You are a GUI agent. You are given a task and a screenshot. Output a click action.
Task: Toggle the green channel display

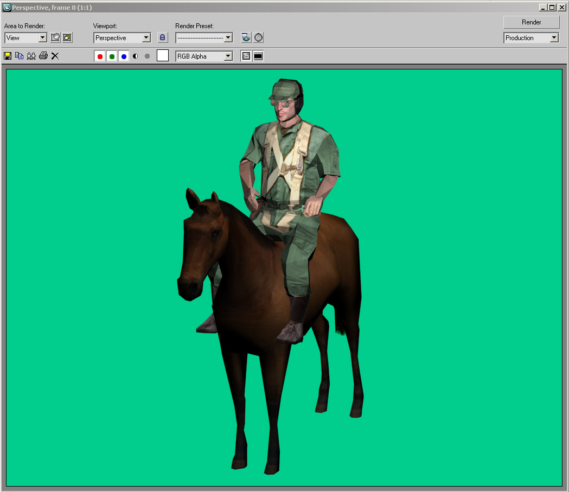tap(112, 56)
